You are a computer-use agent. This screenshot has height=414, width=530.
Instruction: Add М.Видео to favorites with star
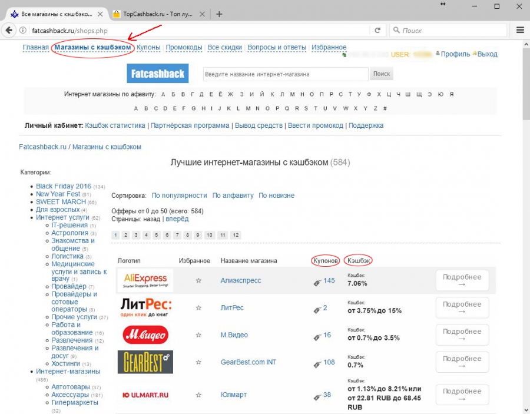click(x=198, y=335)
